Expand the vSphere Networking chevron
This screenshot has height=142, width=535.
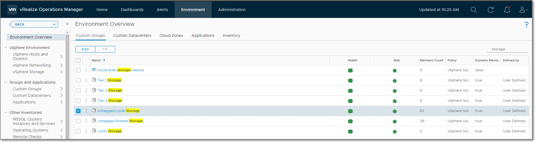[x=61, y=65]
